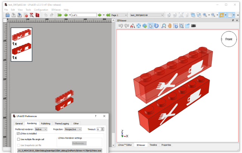Open the Help menu
Viewport: 242px width, 153px height.
[66, 9]
